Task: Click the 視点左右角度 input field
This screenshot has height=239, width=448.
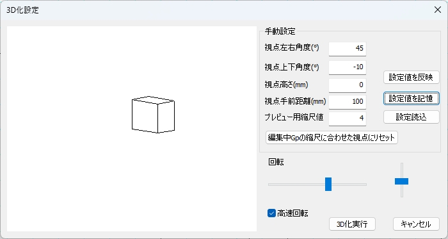Action: pos(348,48)
